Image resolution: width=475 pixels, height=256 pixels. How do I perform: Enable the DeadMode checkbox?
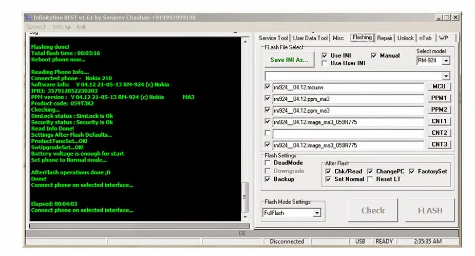(268, 163)
